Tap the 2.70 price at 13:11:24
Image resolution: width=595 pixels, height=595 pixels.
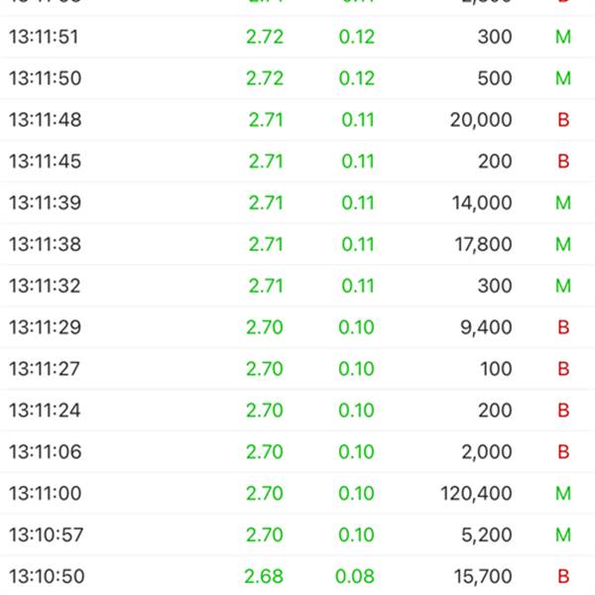pyautogui.click(x=265, y=411)
